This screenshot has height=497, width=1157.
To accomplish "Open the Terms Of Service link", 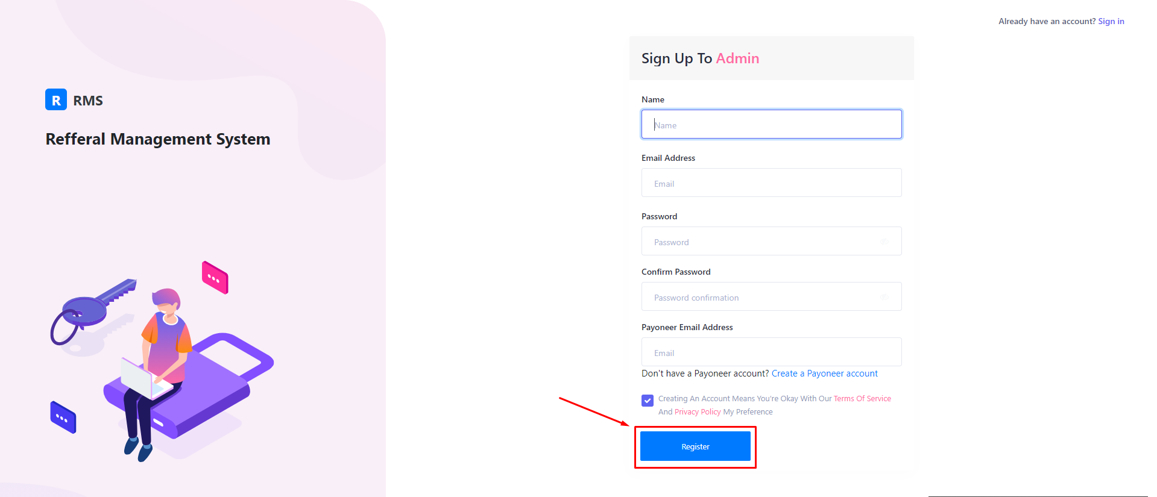I will [862, 399].
